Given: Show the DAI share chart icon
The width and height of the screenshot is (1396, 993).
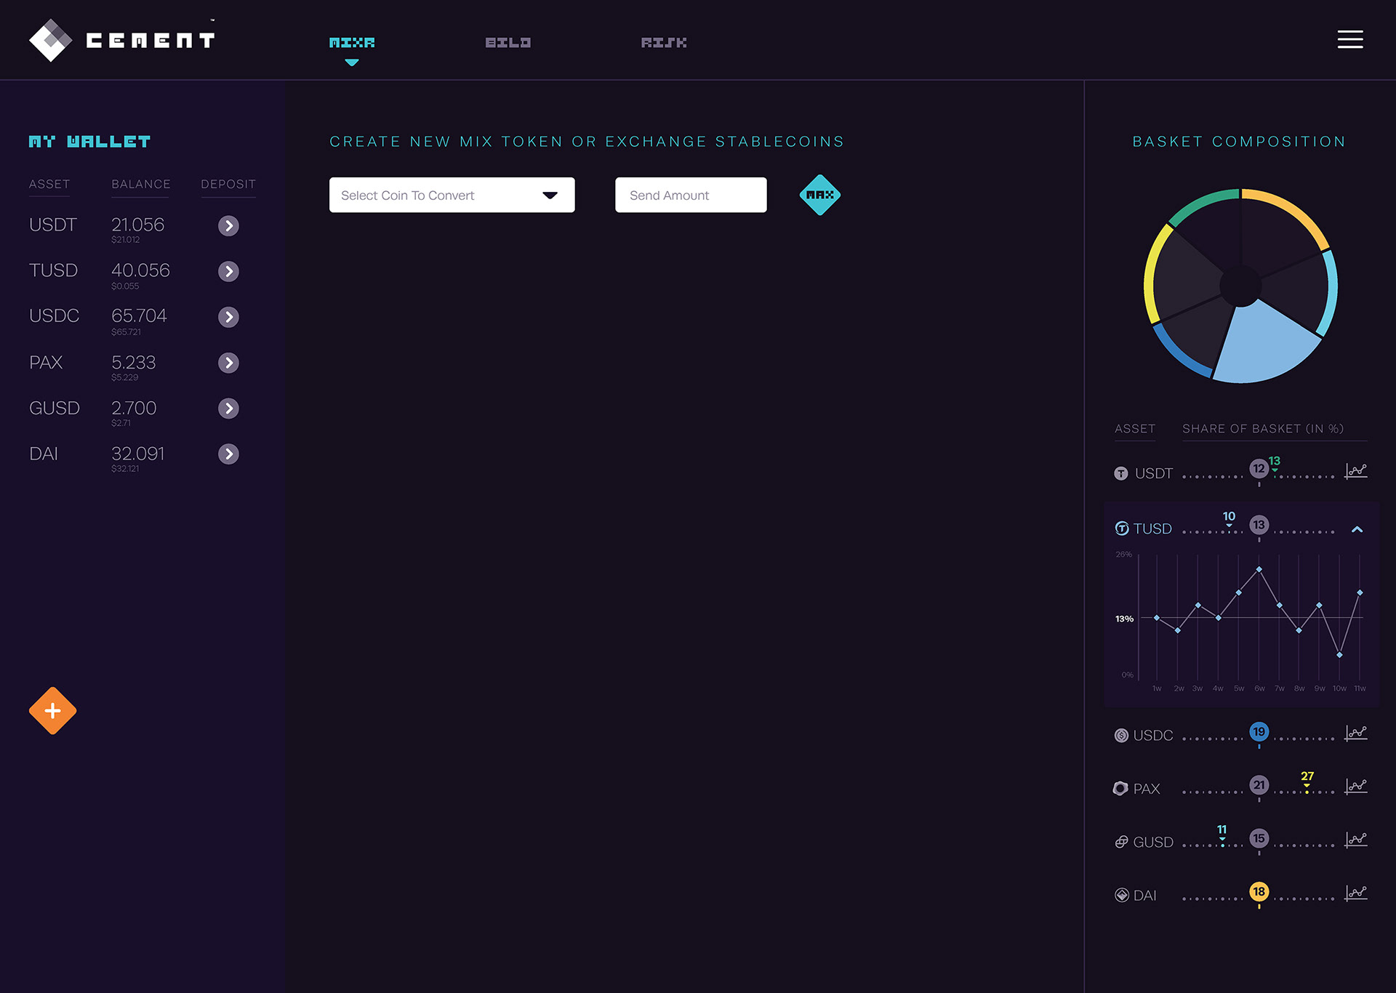Looking at the screenshot, I should tap(1355, 893).
